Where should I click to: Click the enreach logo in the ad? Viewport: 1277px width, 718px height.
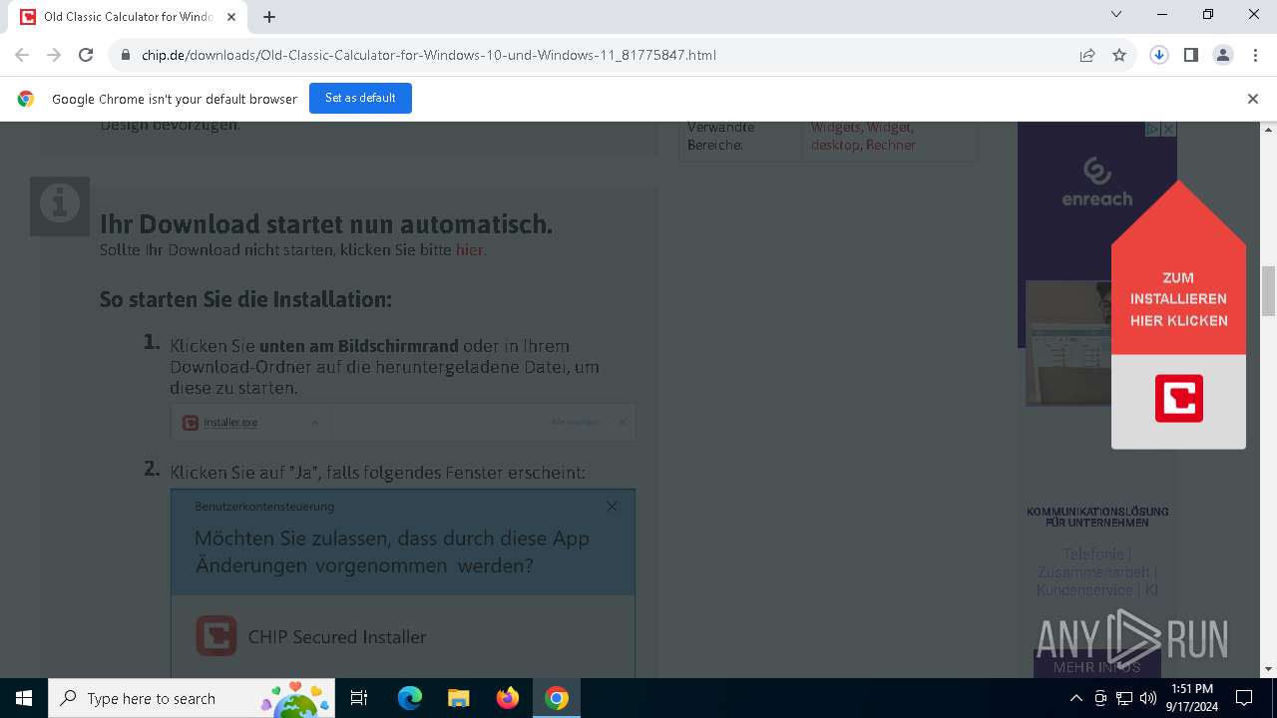pos(1097,182)
